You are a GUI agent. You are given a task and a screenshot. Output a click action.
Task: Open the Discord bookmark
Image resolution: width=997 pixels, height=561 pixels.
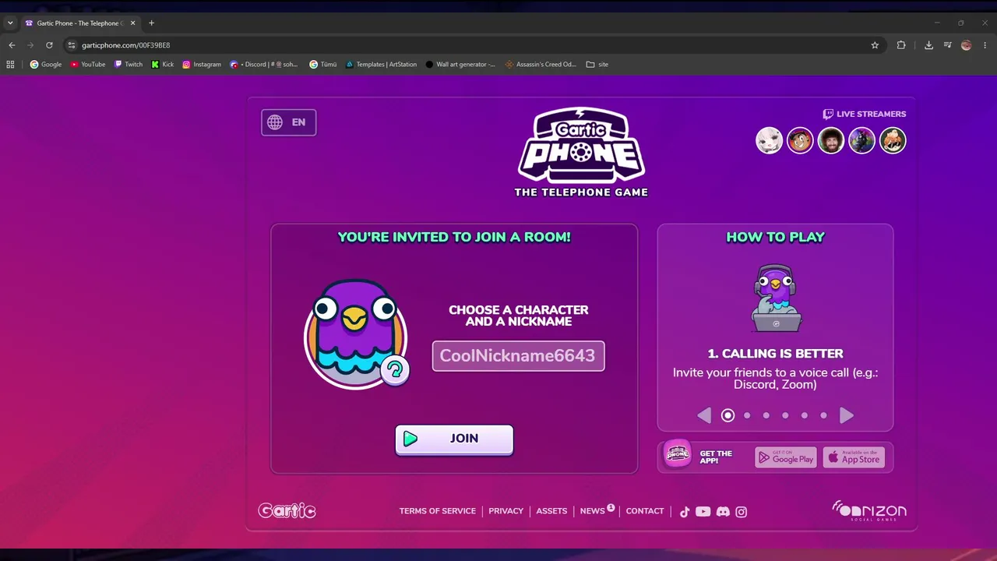tap(264, 65)
